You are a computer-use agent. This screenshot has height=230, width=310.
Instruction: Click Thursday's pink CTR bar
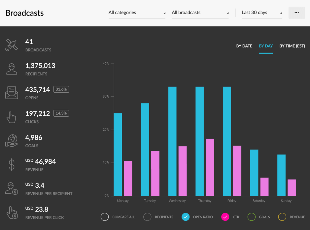210,167
